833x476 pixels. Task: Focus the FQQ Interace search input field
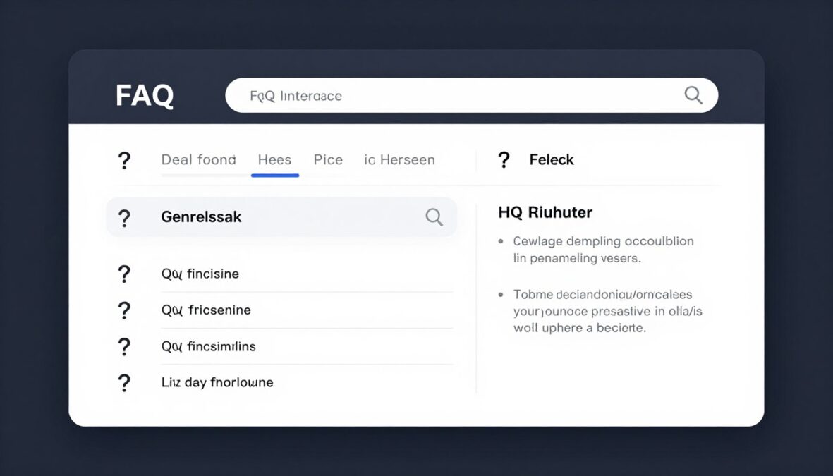pos(451,95)
